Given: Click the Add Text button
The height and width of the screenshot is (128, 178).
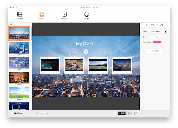Looking at the screenshot, I should click(x=155, y=51).
